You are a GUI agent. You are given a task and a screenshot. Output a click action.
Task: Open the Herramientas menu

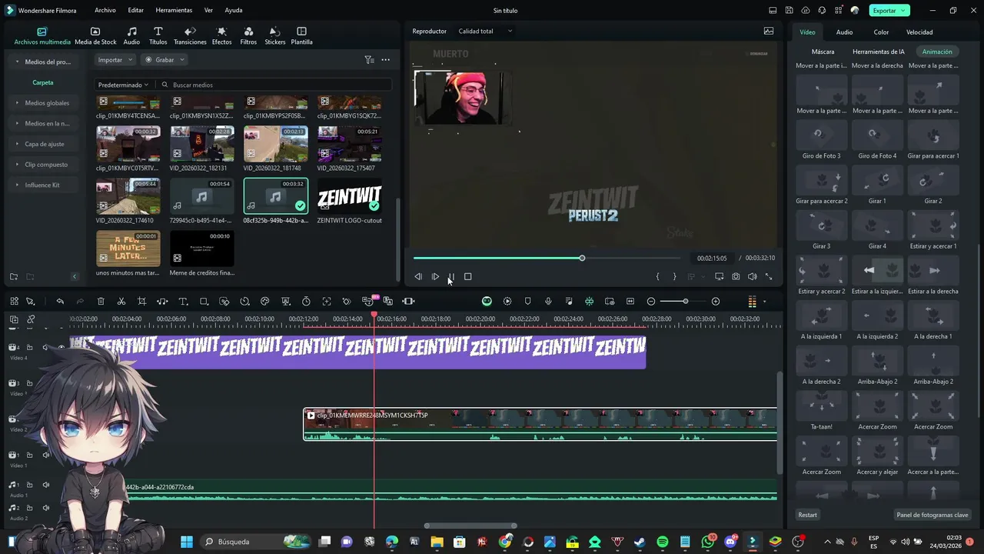click(x=174, y=10)
